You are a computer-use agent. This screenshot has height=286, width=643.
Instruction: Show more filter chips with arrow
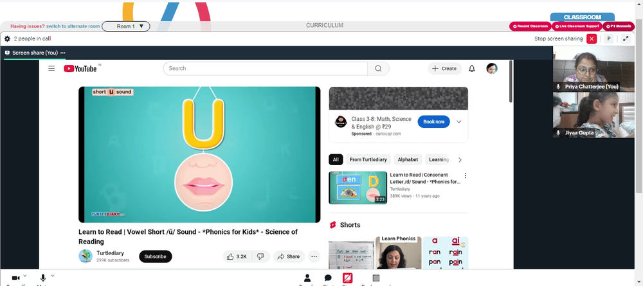pyautogui.click(x=460, y=160)
